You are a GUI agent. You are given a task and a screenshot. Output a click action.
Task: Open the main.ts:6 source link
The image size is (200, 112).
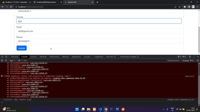[190, 76]
